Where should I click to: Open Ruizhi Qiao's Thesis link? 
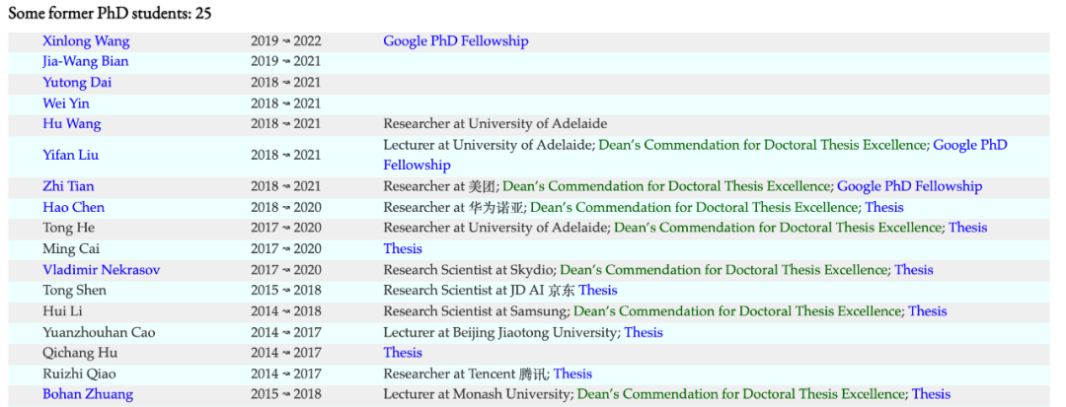pos(572,373)
